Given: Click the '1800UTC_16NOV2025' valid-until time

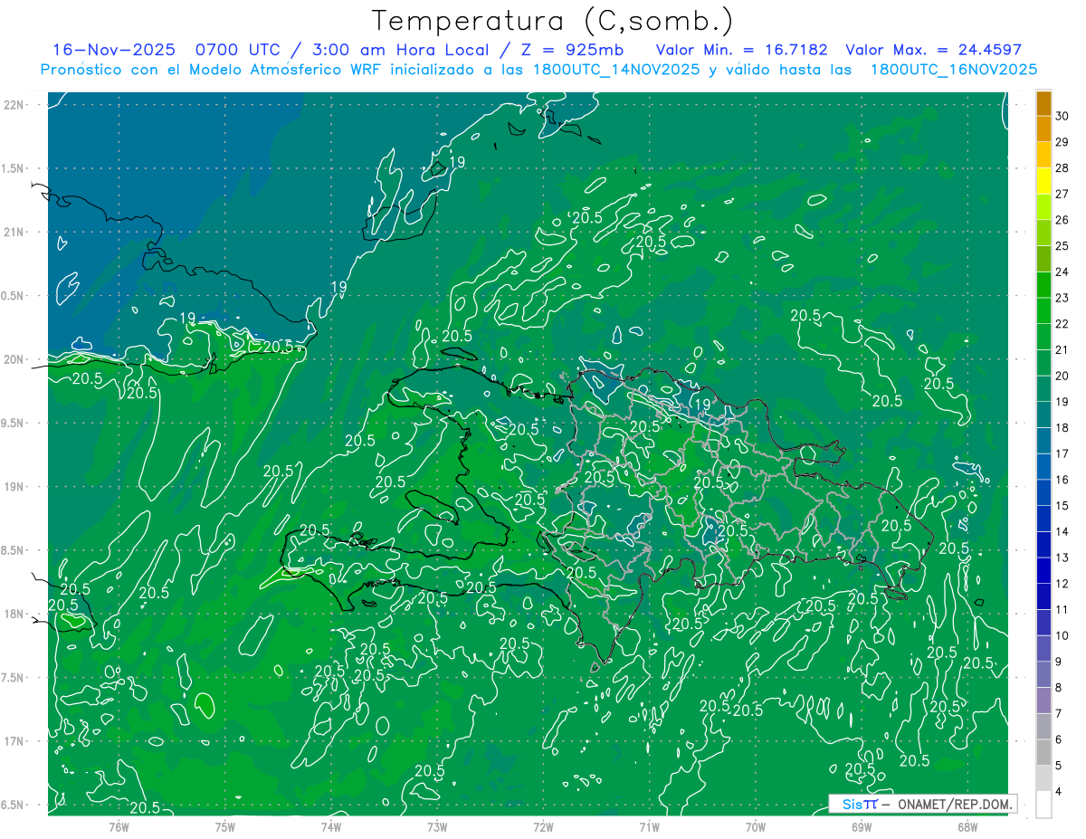Looking at the screenshot, I should [954, 70].
